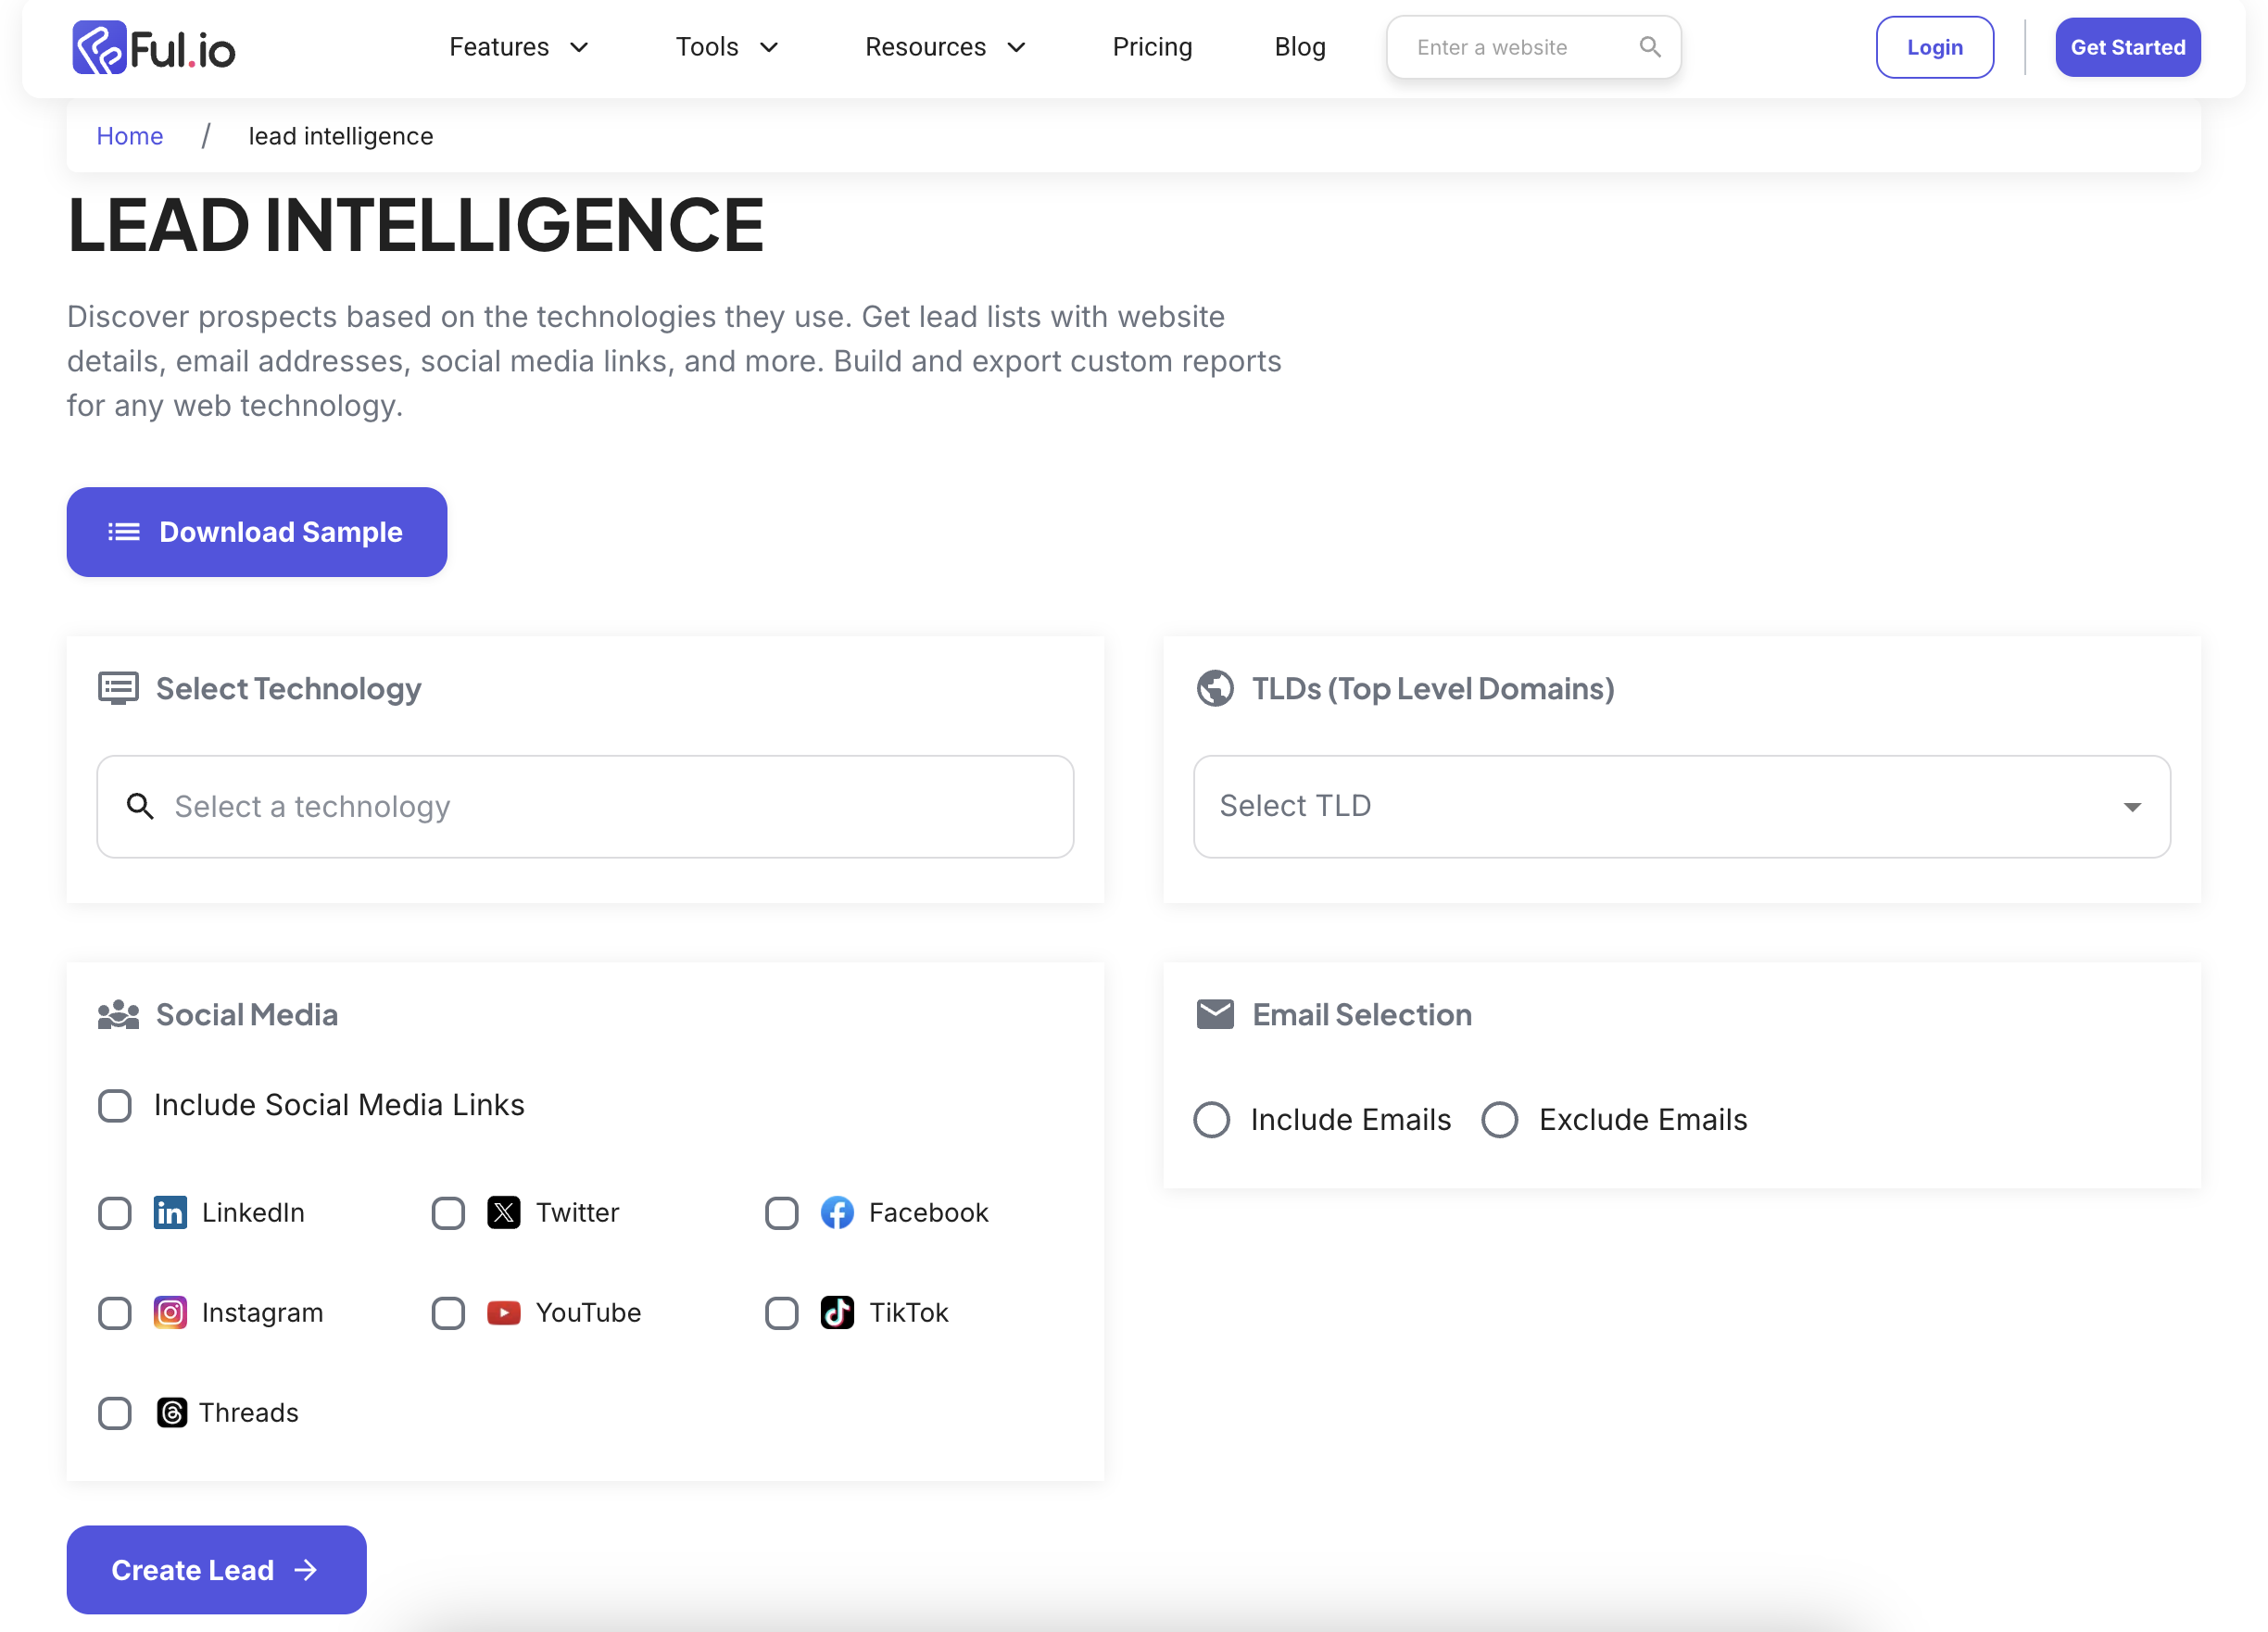Image resolution: width=2268 pixels, height=1632 pixels.
Task: Click the Facebook icon
Action: 837,1212
